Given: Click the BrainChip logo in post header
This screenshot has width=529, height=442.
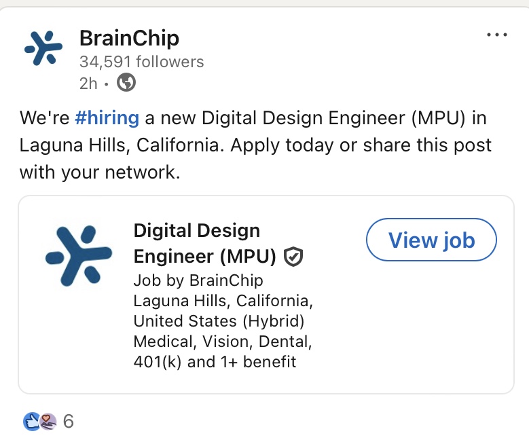Looking at the screenshot, I should point(43,48).
